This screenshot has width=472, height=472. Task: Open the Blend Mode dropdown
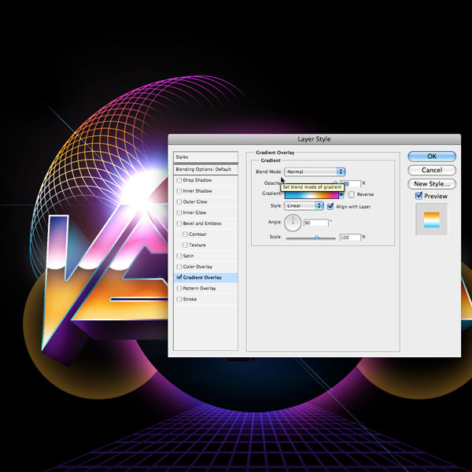click(x=315, y=171)
